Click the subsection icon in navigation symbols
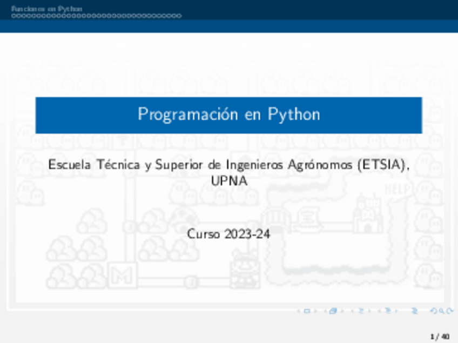Image resolution: width=458 pixels, height=343 pixels. click(361, 311)
